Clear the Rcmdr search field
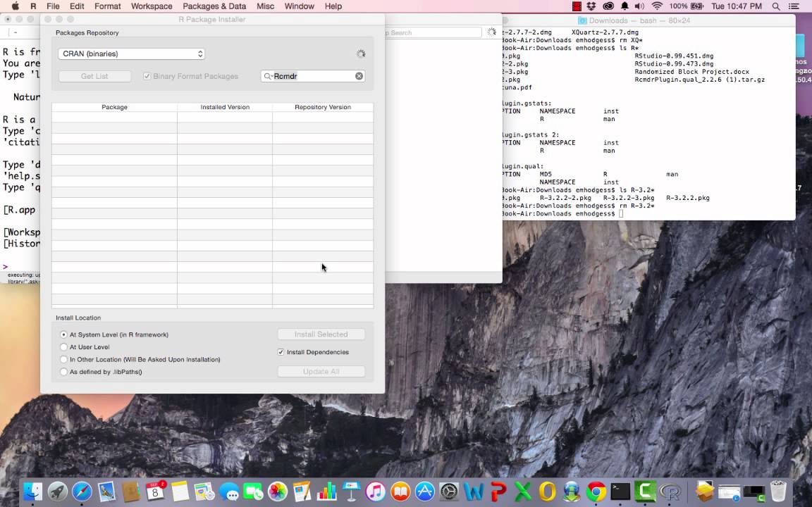Image resolution: width=812 pixels, height=507 pixels. tap(359, 76)
